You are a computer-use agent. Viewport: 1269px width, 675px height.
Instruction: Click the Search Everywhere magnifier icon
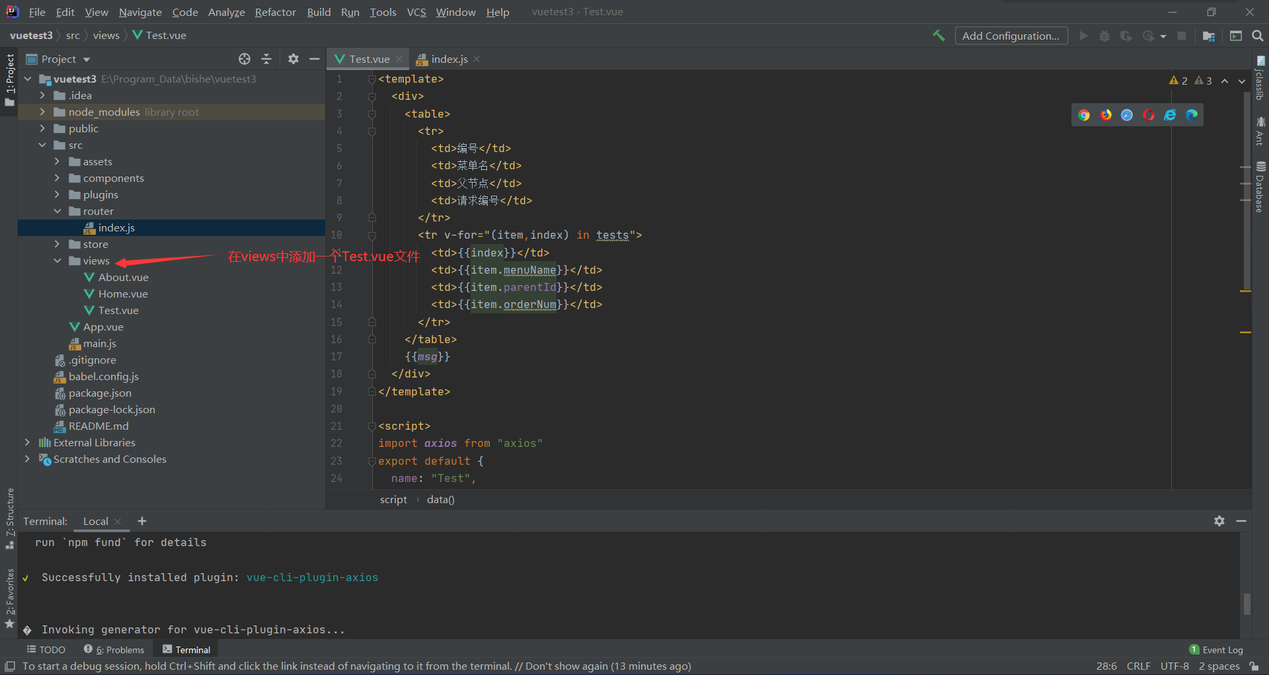[1257, 36]
